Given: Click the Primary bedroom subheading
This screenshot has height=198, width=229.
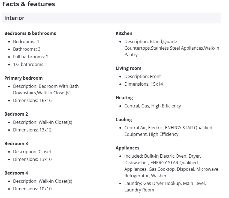Looking at the screenshot, I should (x=23, y=78).
